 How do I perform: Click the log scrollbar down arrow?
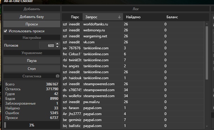tap(207, 126)
